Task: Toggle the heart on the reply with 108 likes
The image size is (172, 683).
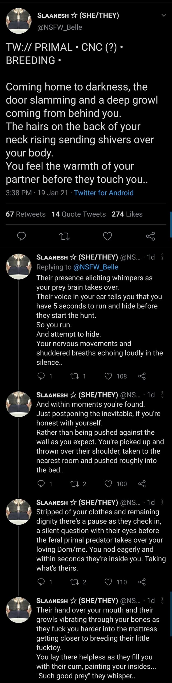Action: click(108, 376)
